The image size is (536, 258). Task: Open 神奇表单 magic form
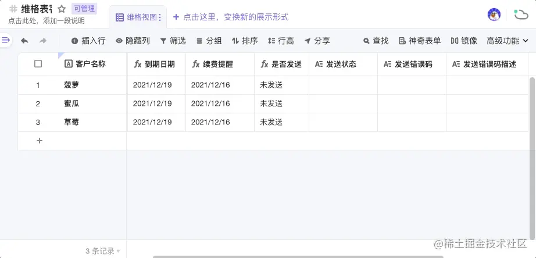420,41
